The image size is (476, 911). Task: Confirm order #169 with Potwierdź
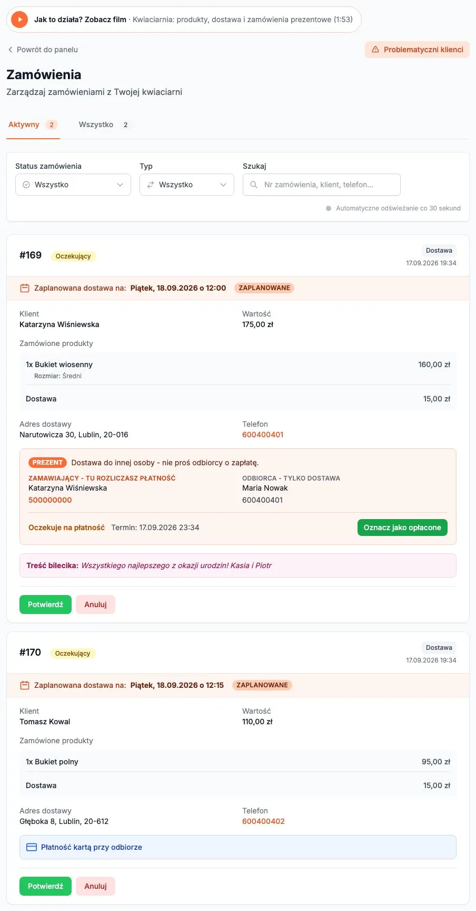(45, 605)
